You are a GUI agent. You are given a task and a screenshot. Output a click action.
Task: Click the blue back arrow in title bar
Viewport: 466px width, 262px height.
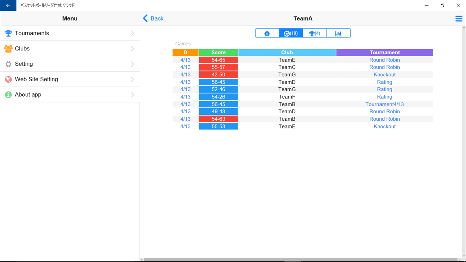click(x=8, y=5)
